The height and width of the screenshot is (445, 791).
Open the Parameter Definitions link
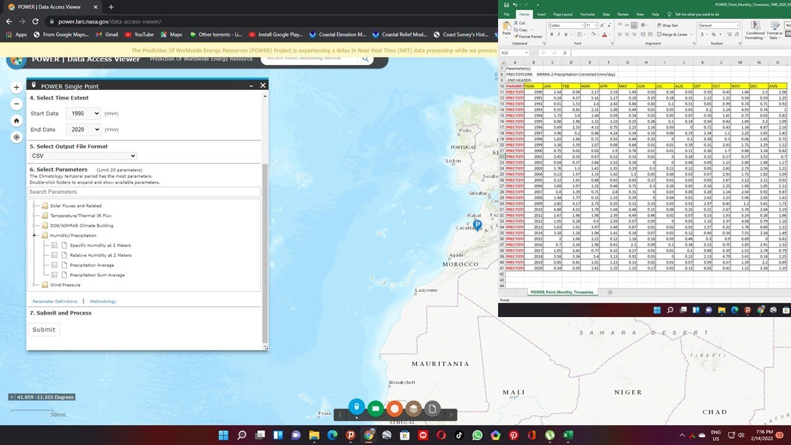[x=55, y=301]
